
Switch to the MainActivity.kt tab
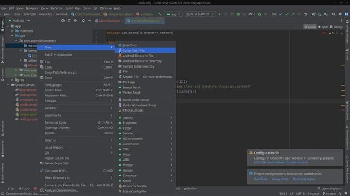109,21
